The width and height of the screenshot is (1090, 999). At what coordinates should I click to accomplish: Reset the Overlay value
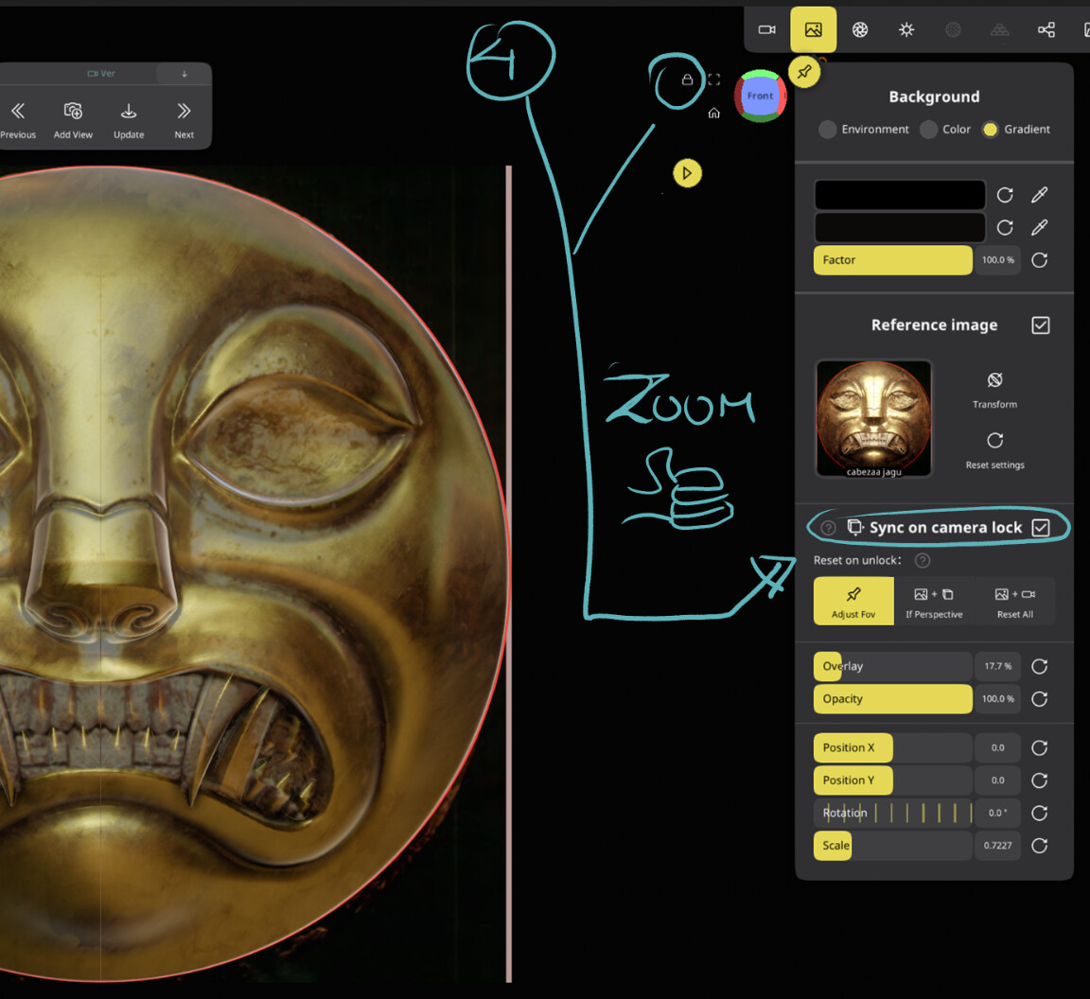pyautogui.click(x=1039, y=667)
